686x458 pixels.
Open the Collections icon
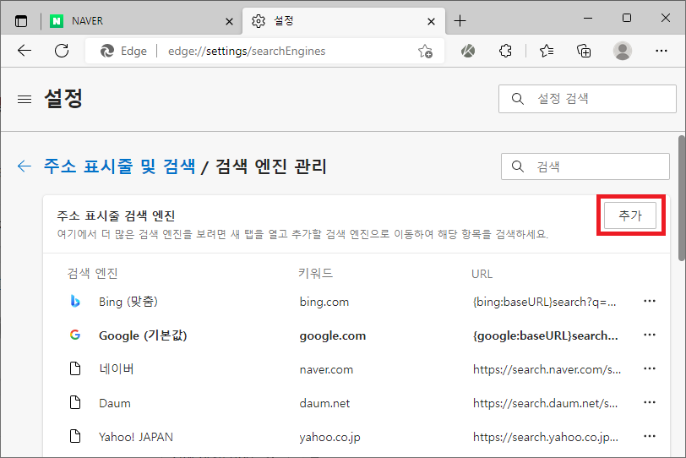(x=584, y=52)
